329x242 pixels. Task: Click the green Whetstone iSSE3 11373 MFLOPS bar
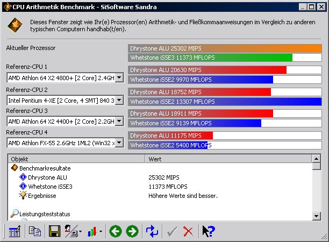pos(225,58)
